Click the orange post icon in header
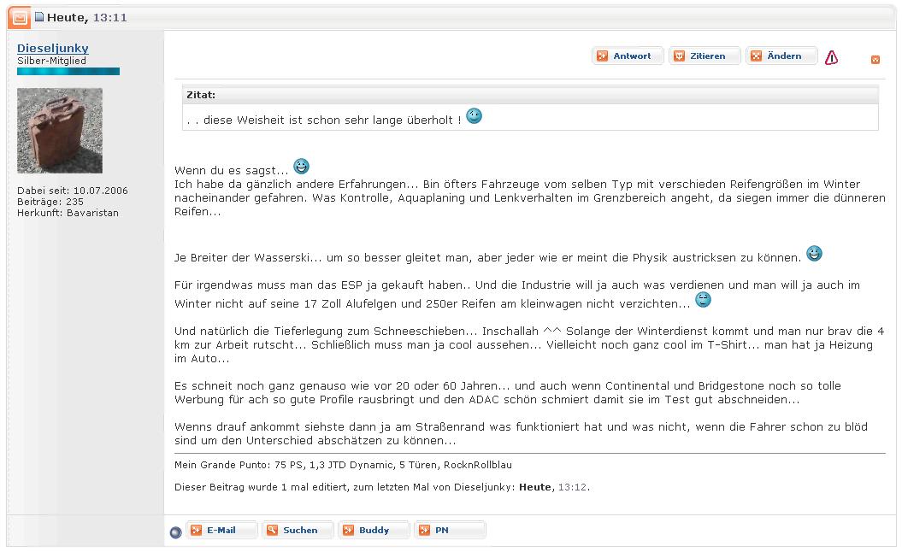Viewport: 902px width, 552px height. (19, 17)
